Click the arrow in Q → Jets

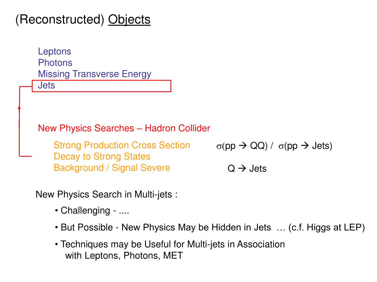point(242,168)
